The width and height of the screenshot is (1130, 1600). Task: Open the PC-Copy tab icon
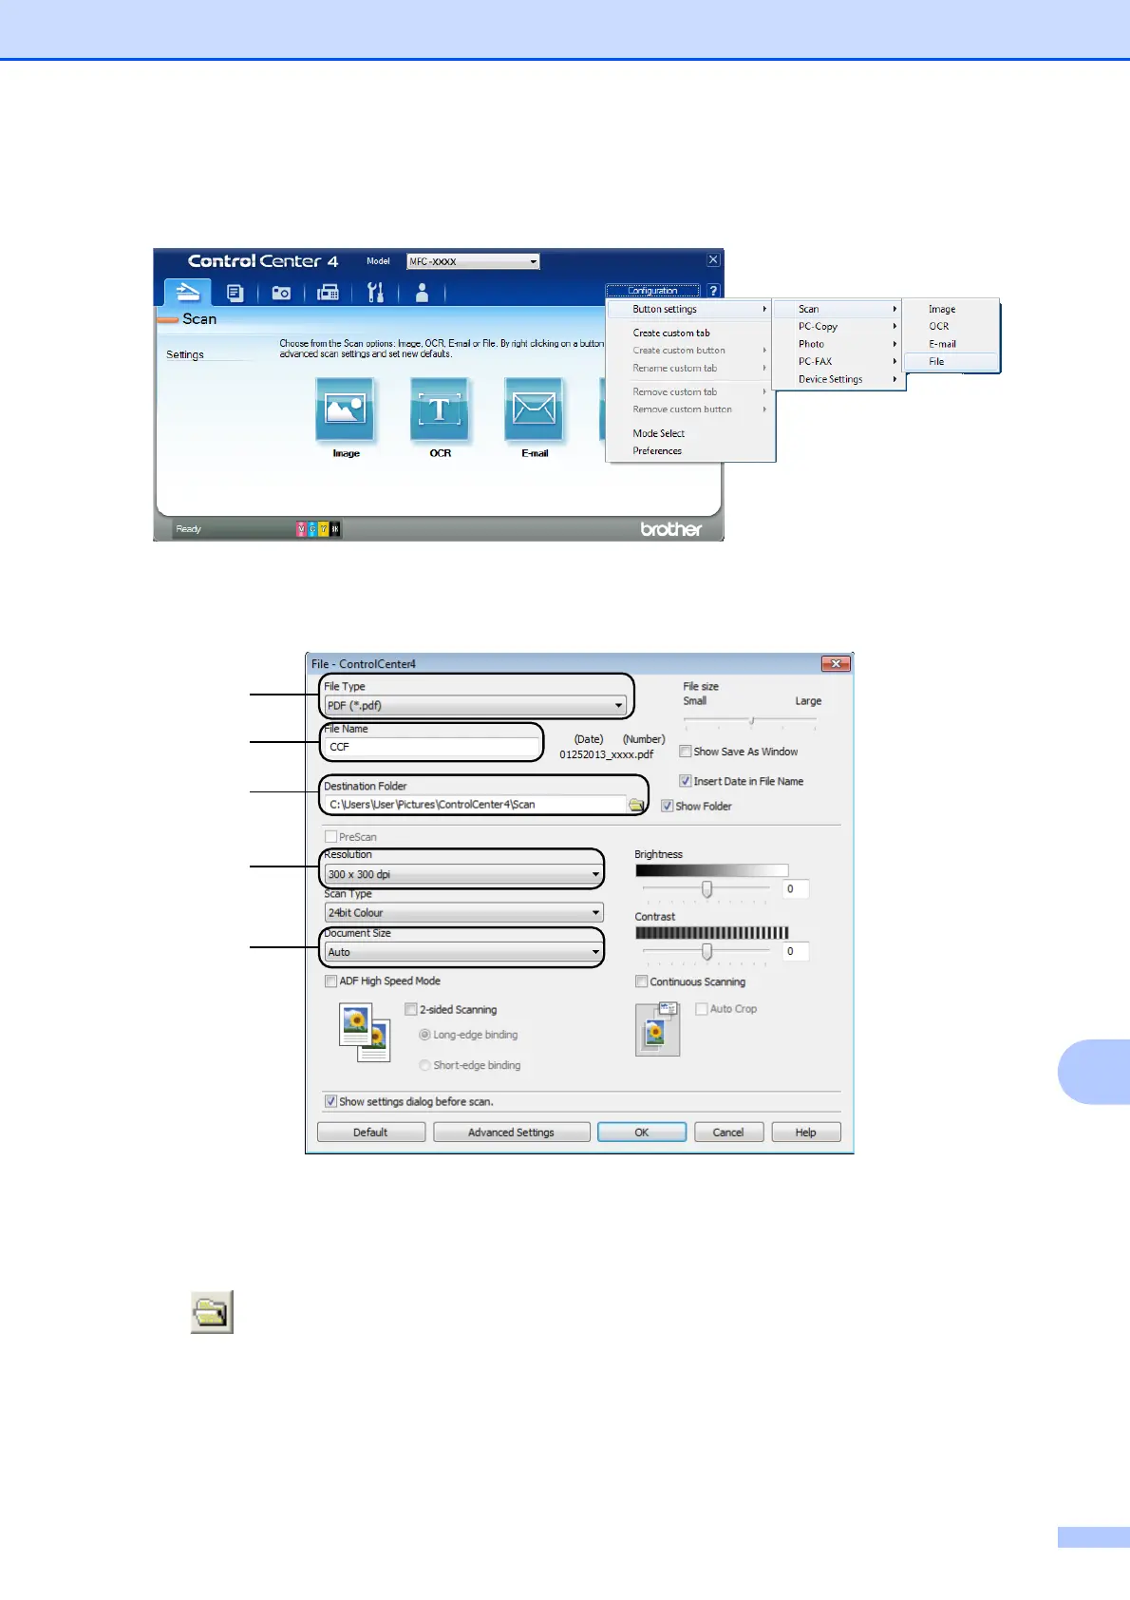tap(235, 293)
